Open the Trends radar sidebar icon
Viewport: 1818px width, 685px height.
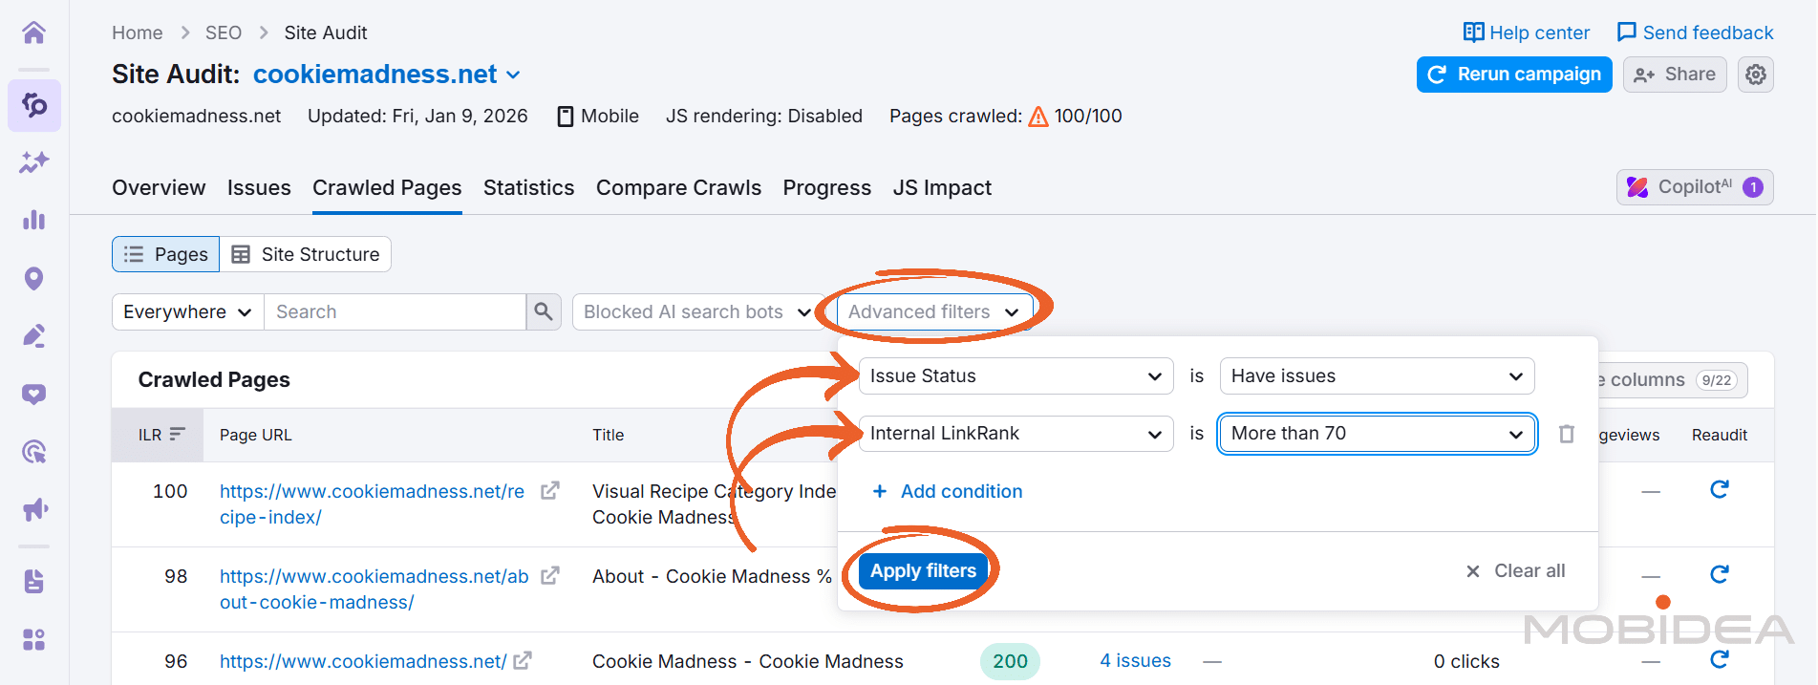[x=33, y=452]
